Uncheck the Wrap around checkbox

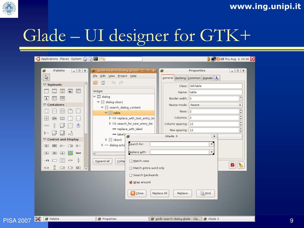coord(131,183)
